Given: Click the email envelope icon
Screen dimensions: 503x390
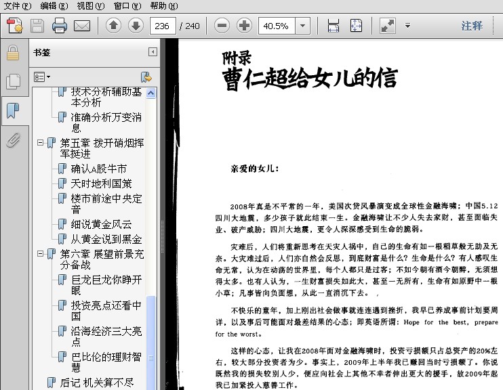Looking at the screenshot, I should (82, 26).
